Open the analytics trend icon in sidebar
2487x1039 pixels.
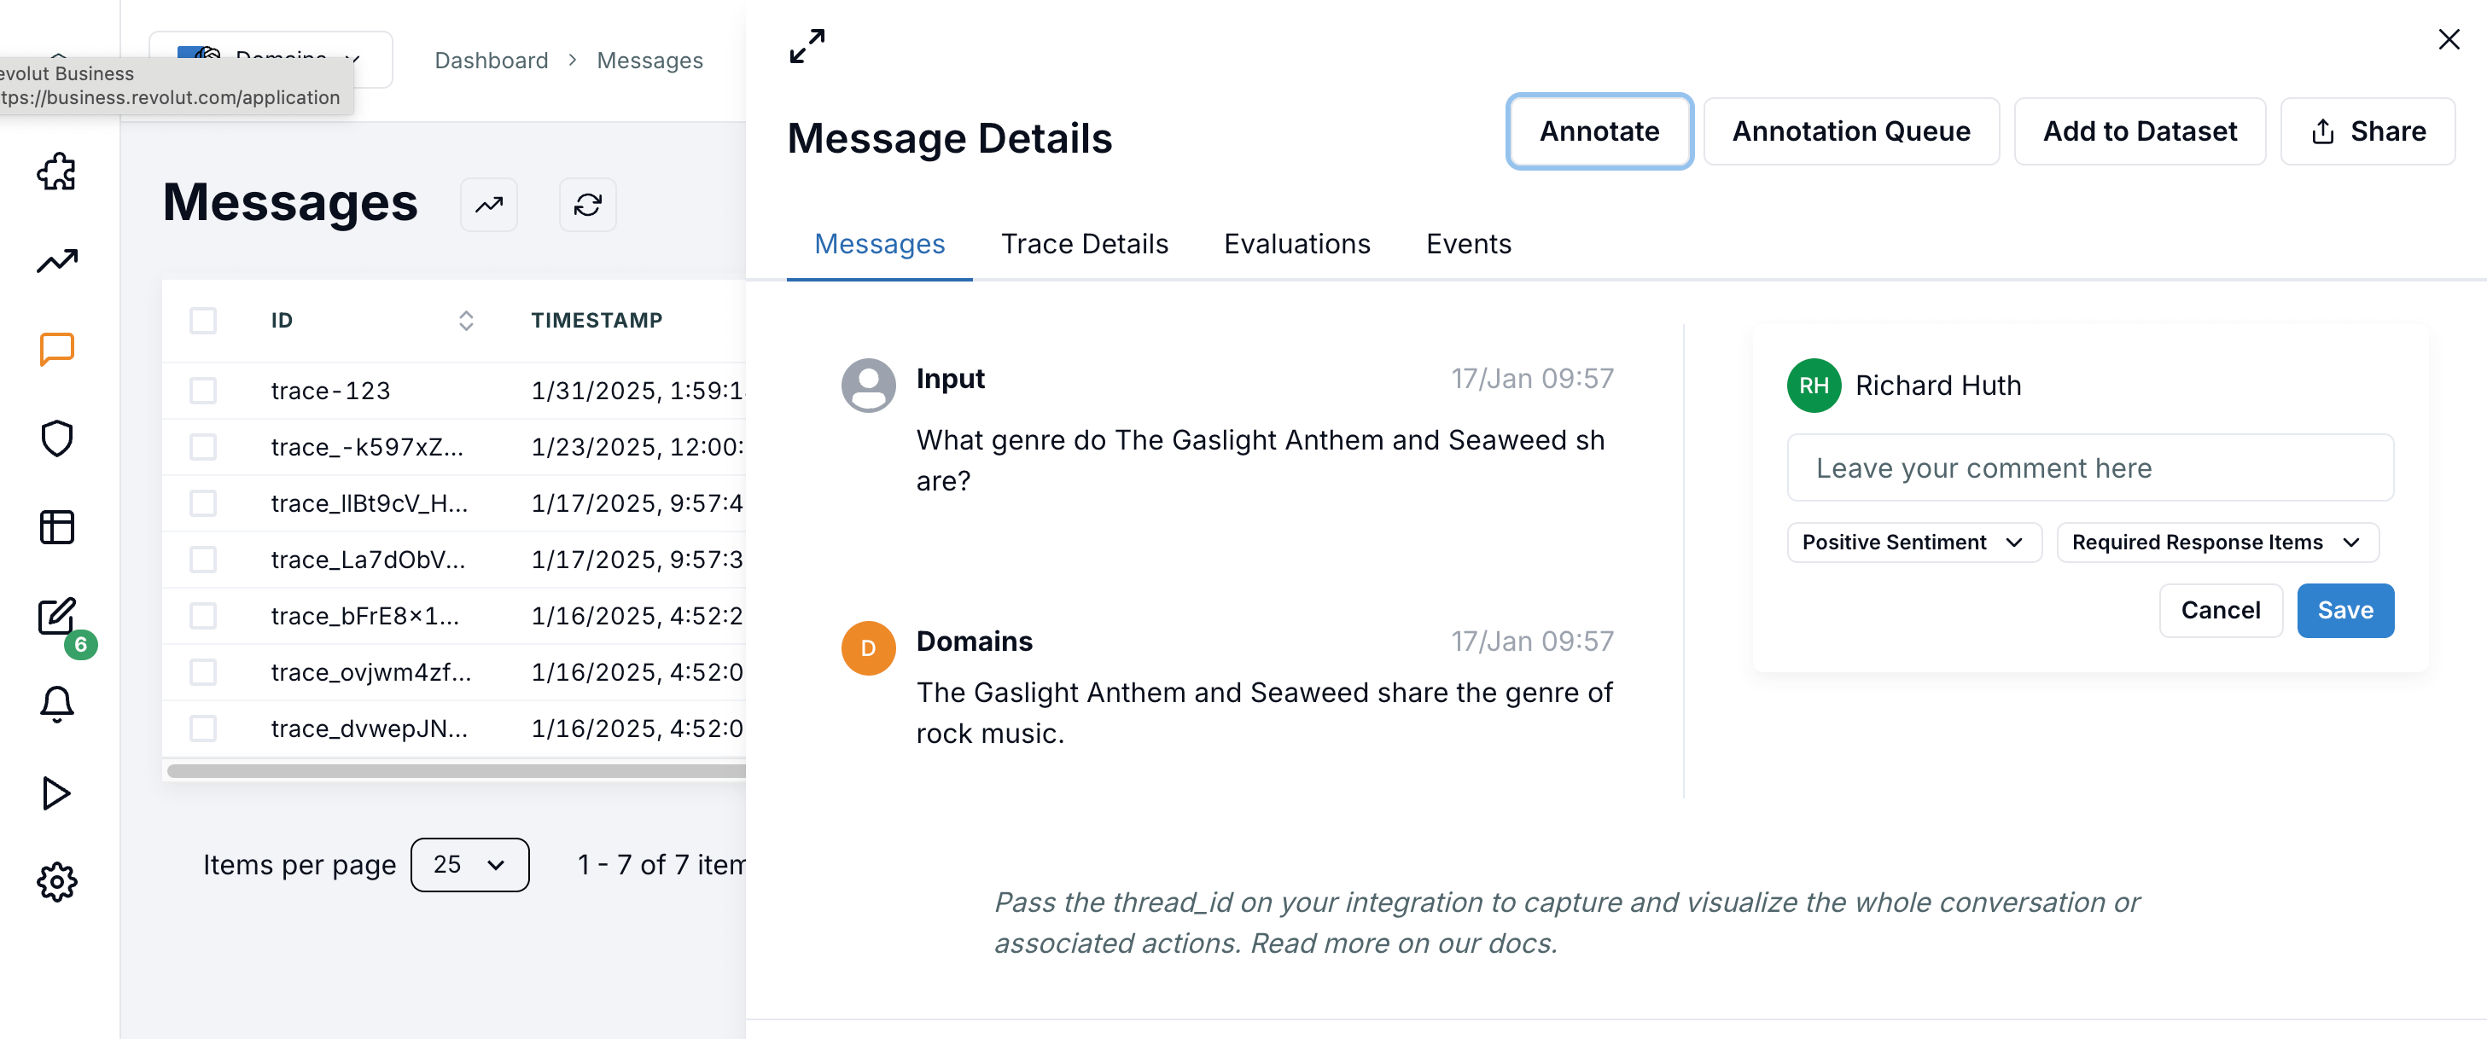pos(57,260)
